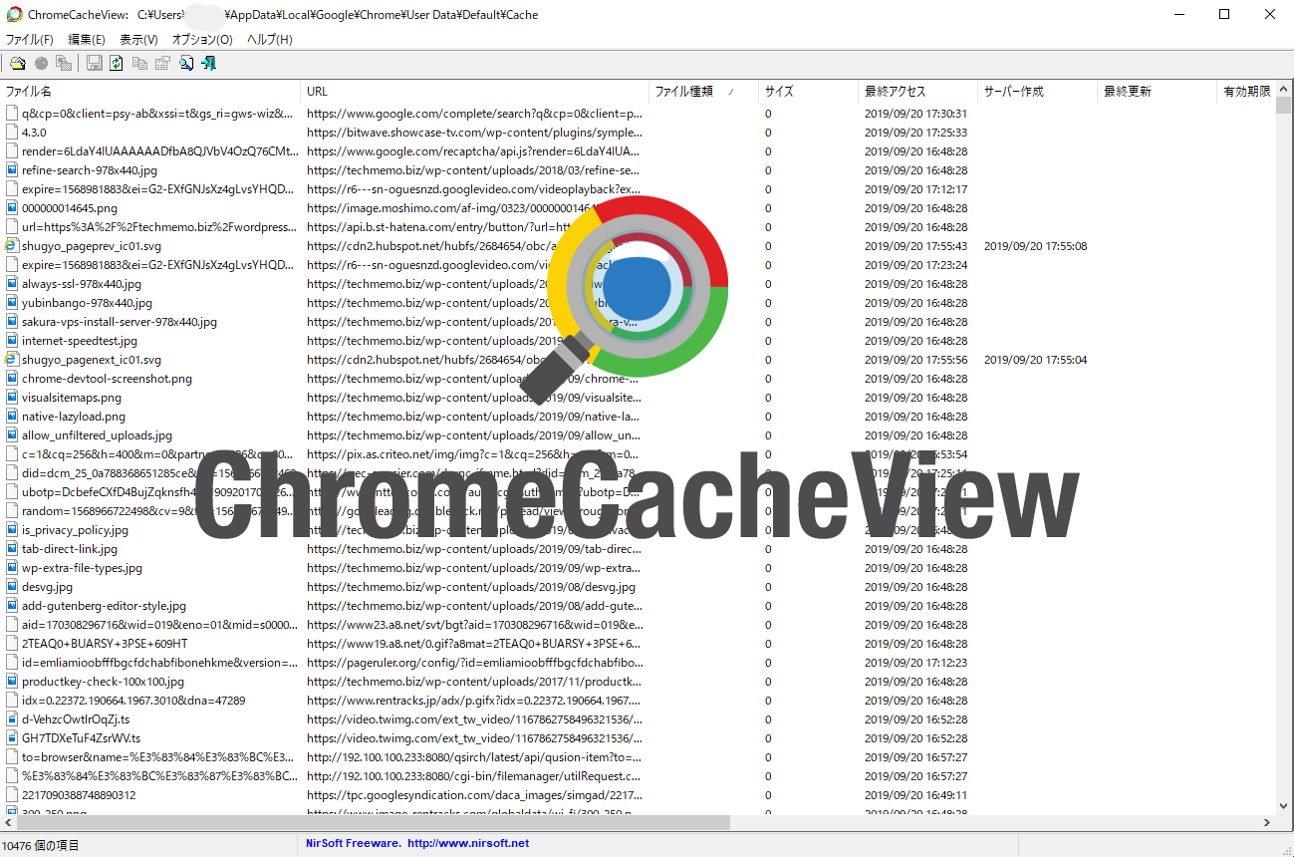The height and width of the screenshot is (857, 1294).
Task: Click the 2019/09/20 17:55:04 server time cell
Action: (x=1035, y=360)
